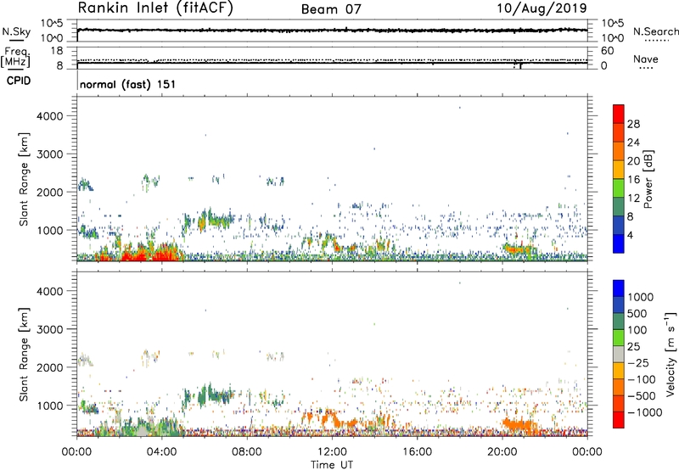Screen dimensions: 679x470
Task: Select the 'Beam 07' header label
Action: click(x=331, y=9)
